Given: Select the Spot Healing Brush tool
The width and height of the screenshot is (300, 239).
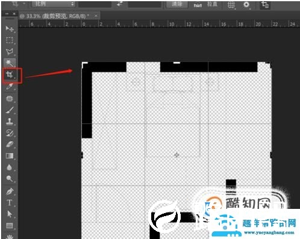Looking at the screenshot, I should (x=10, y=99).
